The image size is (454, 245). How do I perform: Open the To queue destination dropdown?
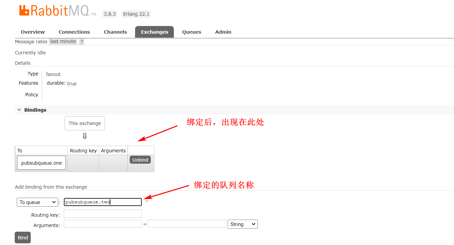pyautogui.click(x=37, y=202)
